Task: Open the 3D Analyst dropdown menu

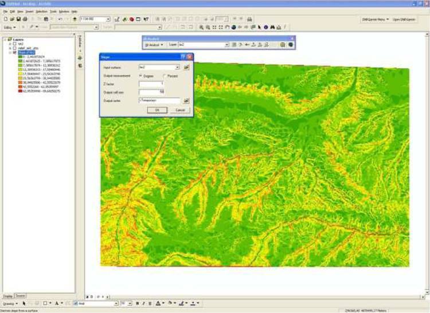Action: coord(155,44)
